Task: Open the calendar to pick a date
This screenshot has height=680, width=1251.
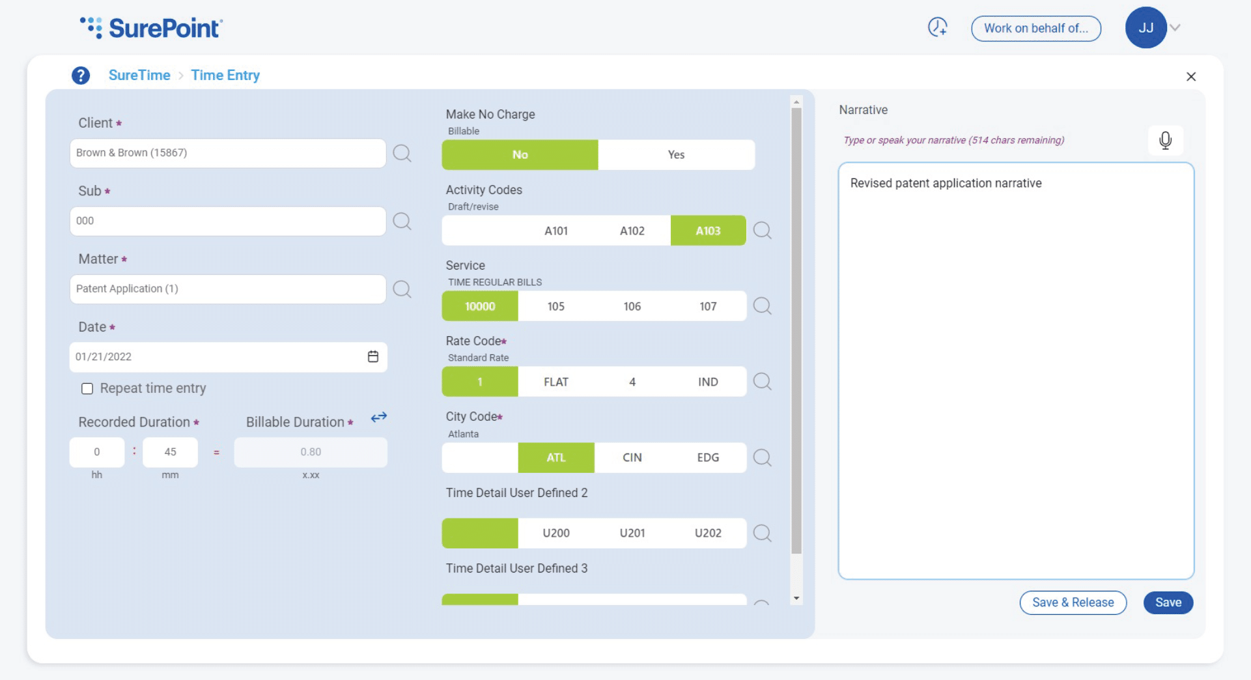Action: [x=372, y=356]
